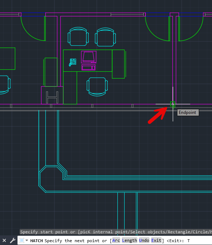Select the Undo option in command prompt
Screen dimensions: 212x245
(144, 240)
